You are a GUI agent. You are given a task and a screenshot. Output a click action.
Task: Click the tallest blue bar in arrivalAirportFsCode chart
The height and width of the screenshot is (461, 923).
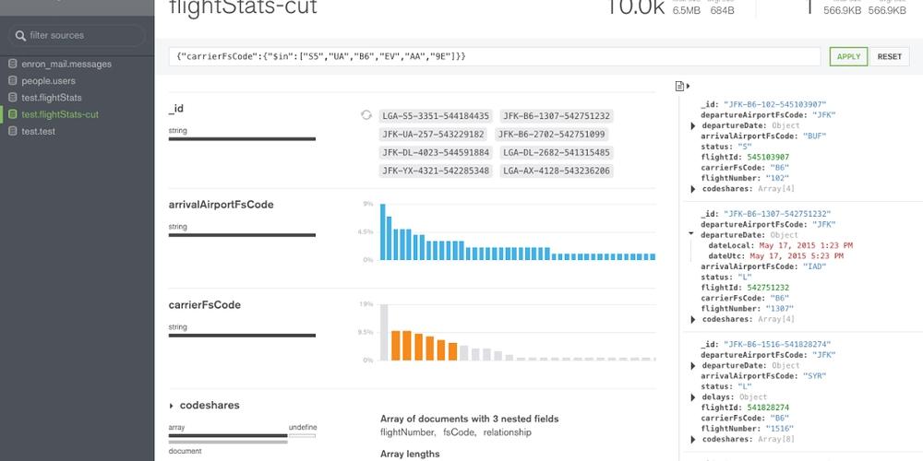(383, 231)
